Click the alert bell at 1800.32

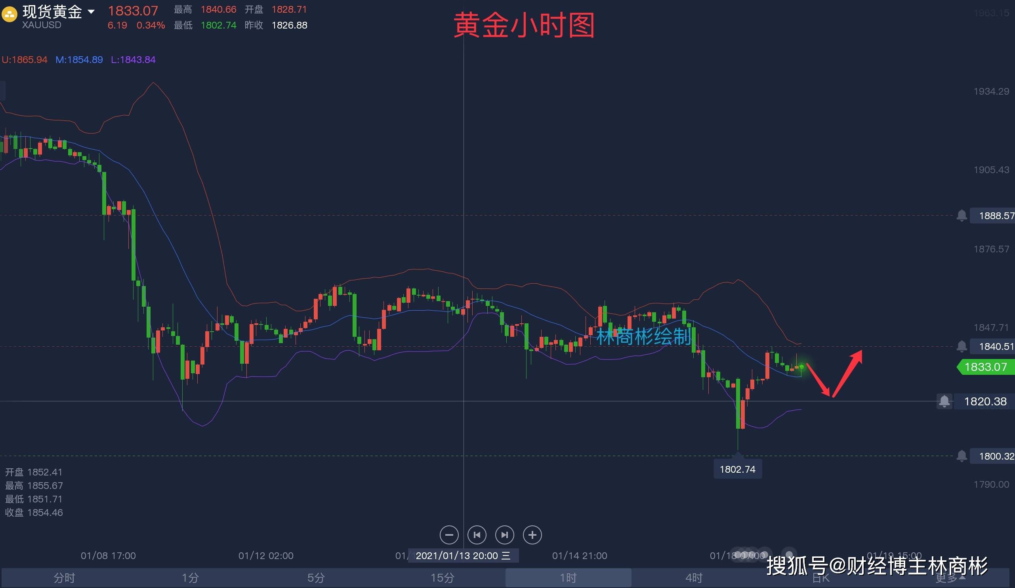coord(962,456)
